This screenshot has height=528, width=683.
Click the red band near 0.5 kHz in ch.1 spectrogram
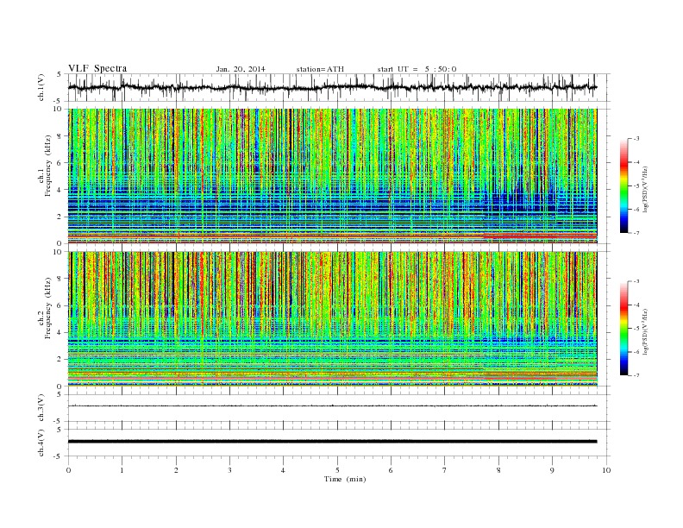pyautogui.click(x=332, y=236)
